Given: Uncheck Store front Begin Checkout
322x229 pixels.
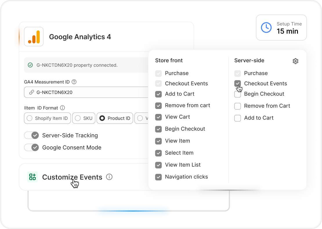Looking at the screenshot, I should tap(158, 129).
